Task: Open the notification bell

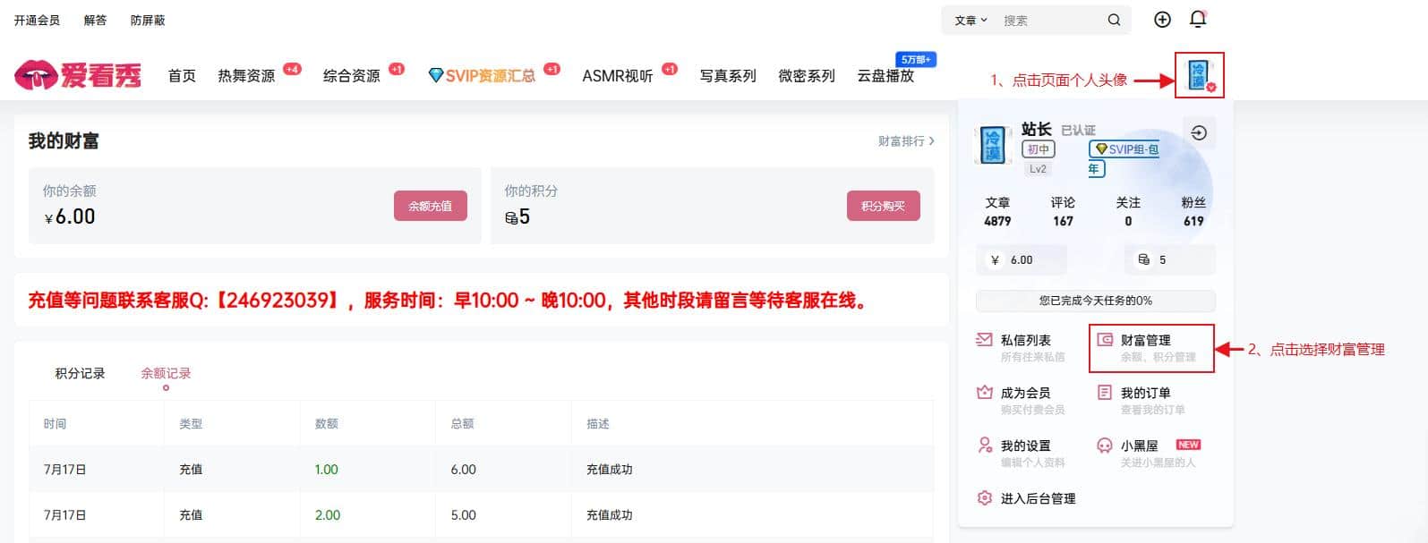Action: pyautogui.click(x=1198, y=19)
